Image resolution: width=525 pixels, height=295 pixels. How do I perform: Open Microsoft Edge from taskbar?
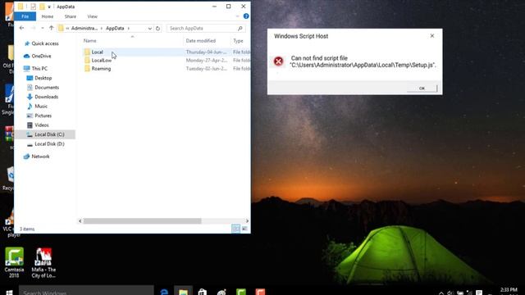(164, 292)
